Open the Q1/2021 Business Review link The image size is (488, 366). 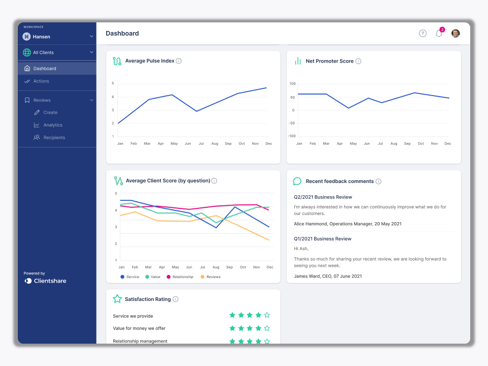tap(323, 238)
